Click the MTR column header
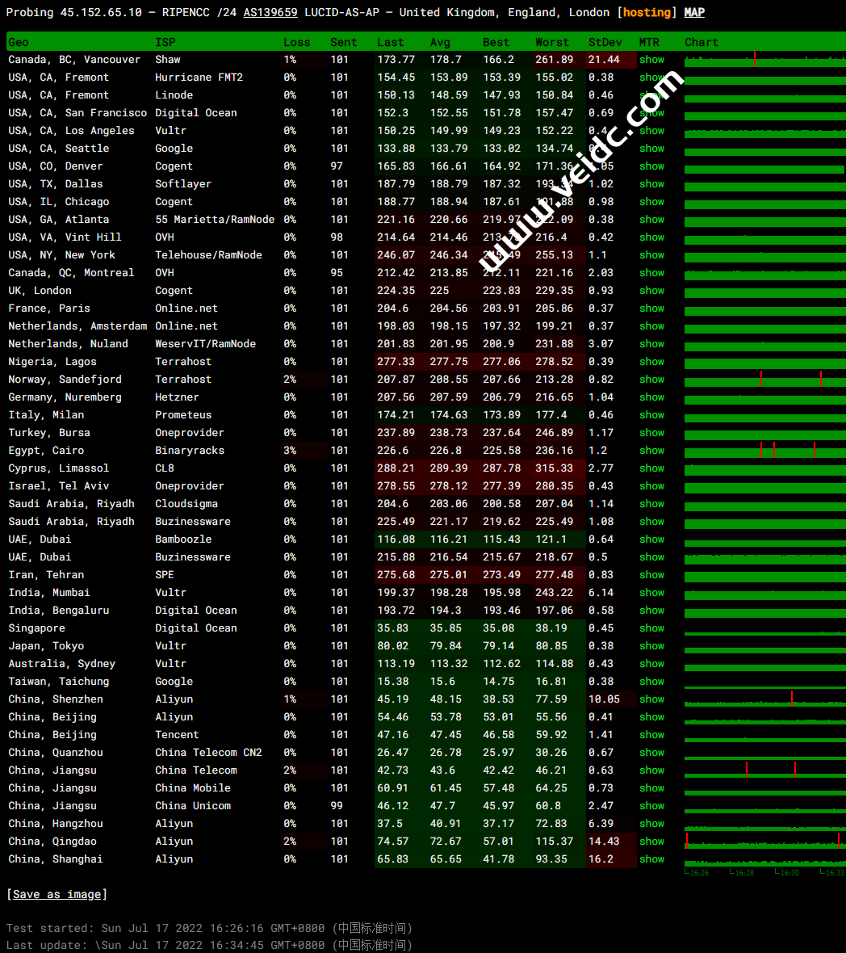The height and width of the screenshot is (953, 846). point(649,42)
